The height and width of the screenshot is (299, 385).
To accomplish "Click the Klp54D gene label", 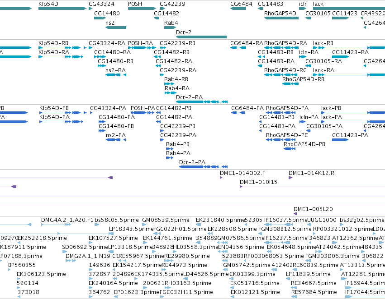I will (x=48, y=4).
